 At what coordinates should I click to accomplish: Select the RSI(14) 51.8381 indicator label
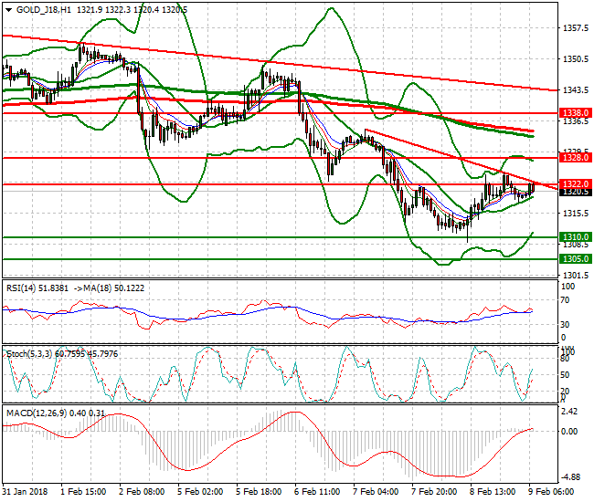click(x=37, y=288)
